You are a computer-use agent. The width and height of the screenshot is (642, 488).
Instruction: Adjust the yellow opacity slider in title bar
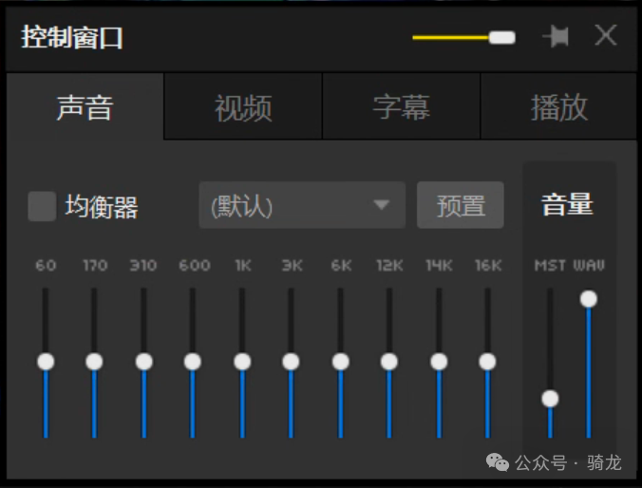tap(463, 37)
